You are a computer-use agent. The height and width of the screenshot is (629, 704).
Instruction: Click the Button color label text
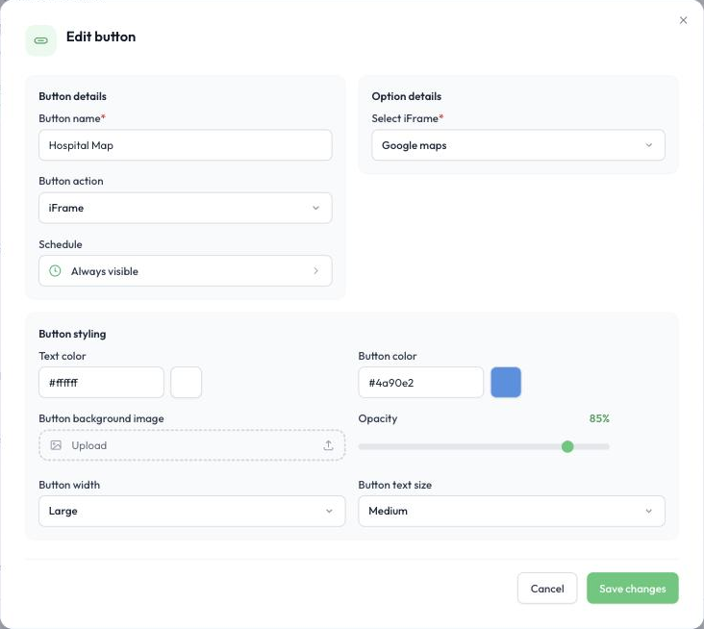388,356
